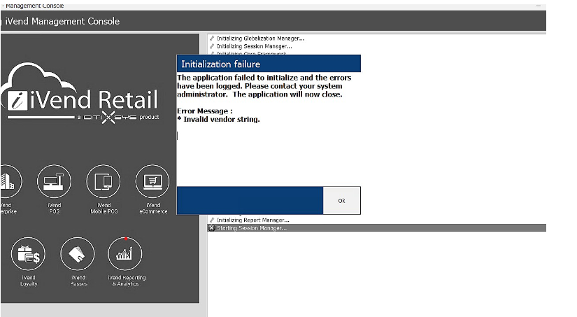Click the CitiXsys product tagline
This screenshot has width=577, height=317.
coord(119,116)
